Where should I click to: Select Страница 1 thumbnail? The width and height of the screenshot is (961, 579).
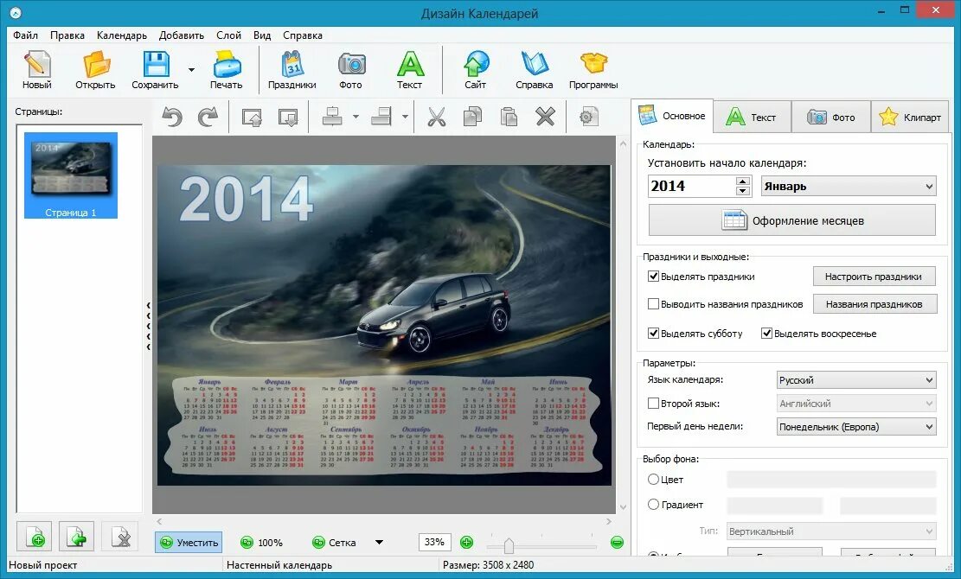point(70,175)
